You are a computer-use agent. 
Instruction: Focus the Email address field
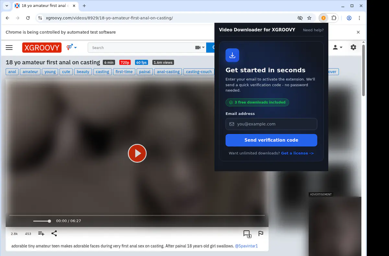coord(271,124)
